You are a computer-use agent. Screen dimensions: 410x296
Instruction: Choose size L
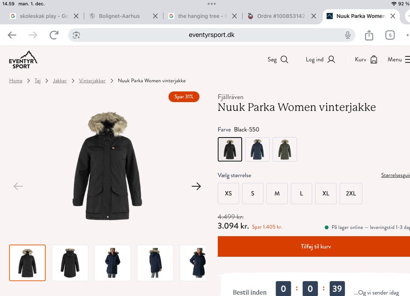coord(302,193)
